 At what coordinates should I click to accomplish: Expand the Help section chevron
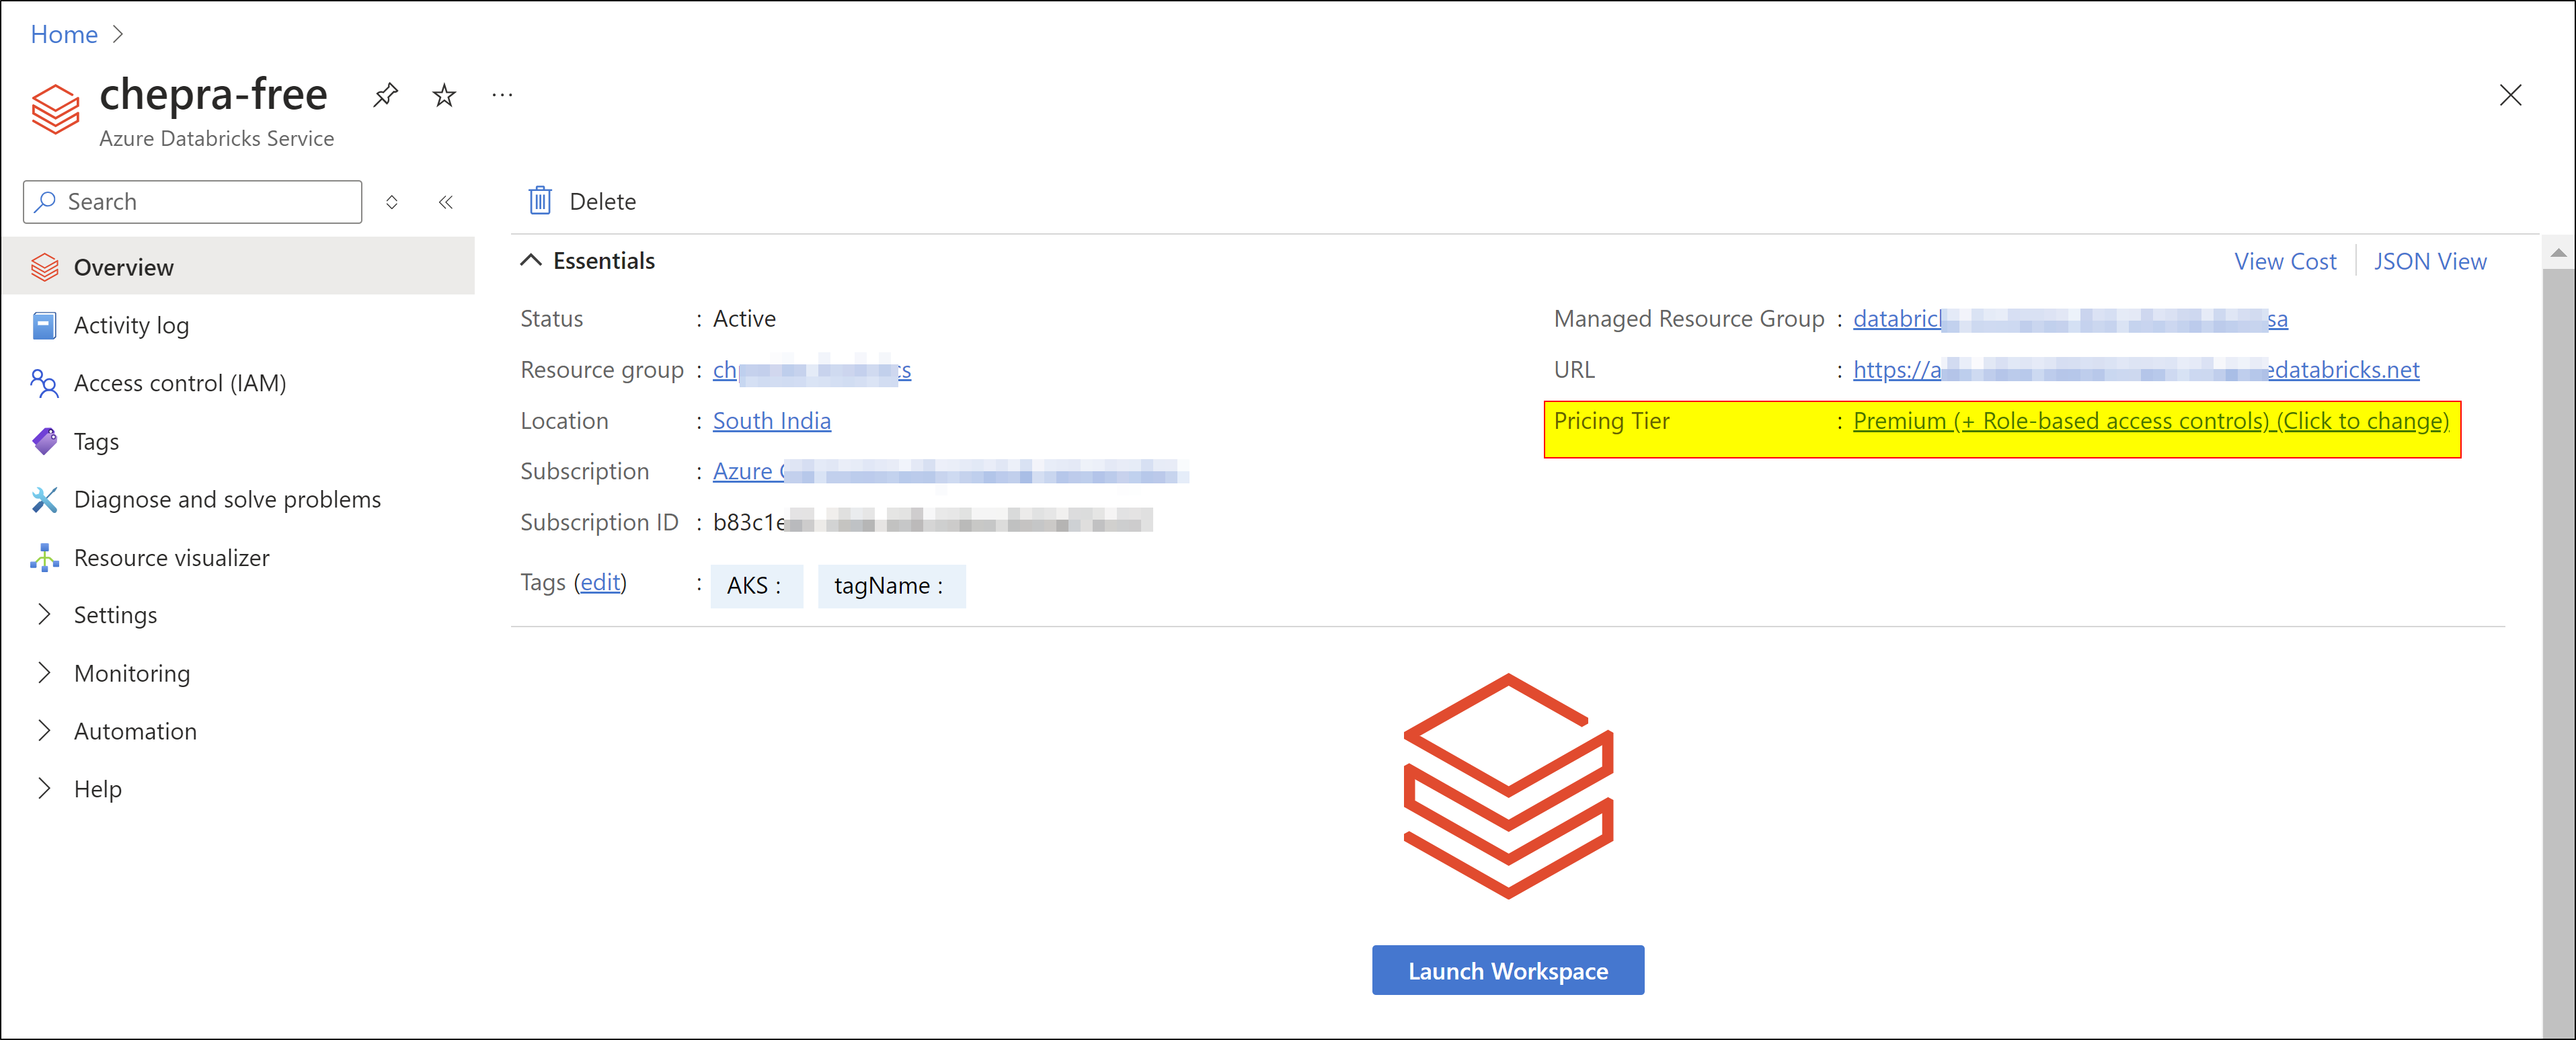pos(44,788)
